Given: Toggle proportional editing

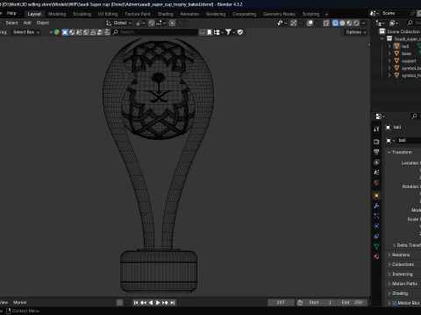Looking at the screenshot, I should [172, 23].
